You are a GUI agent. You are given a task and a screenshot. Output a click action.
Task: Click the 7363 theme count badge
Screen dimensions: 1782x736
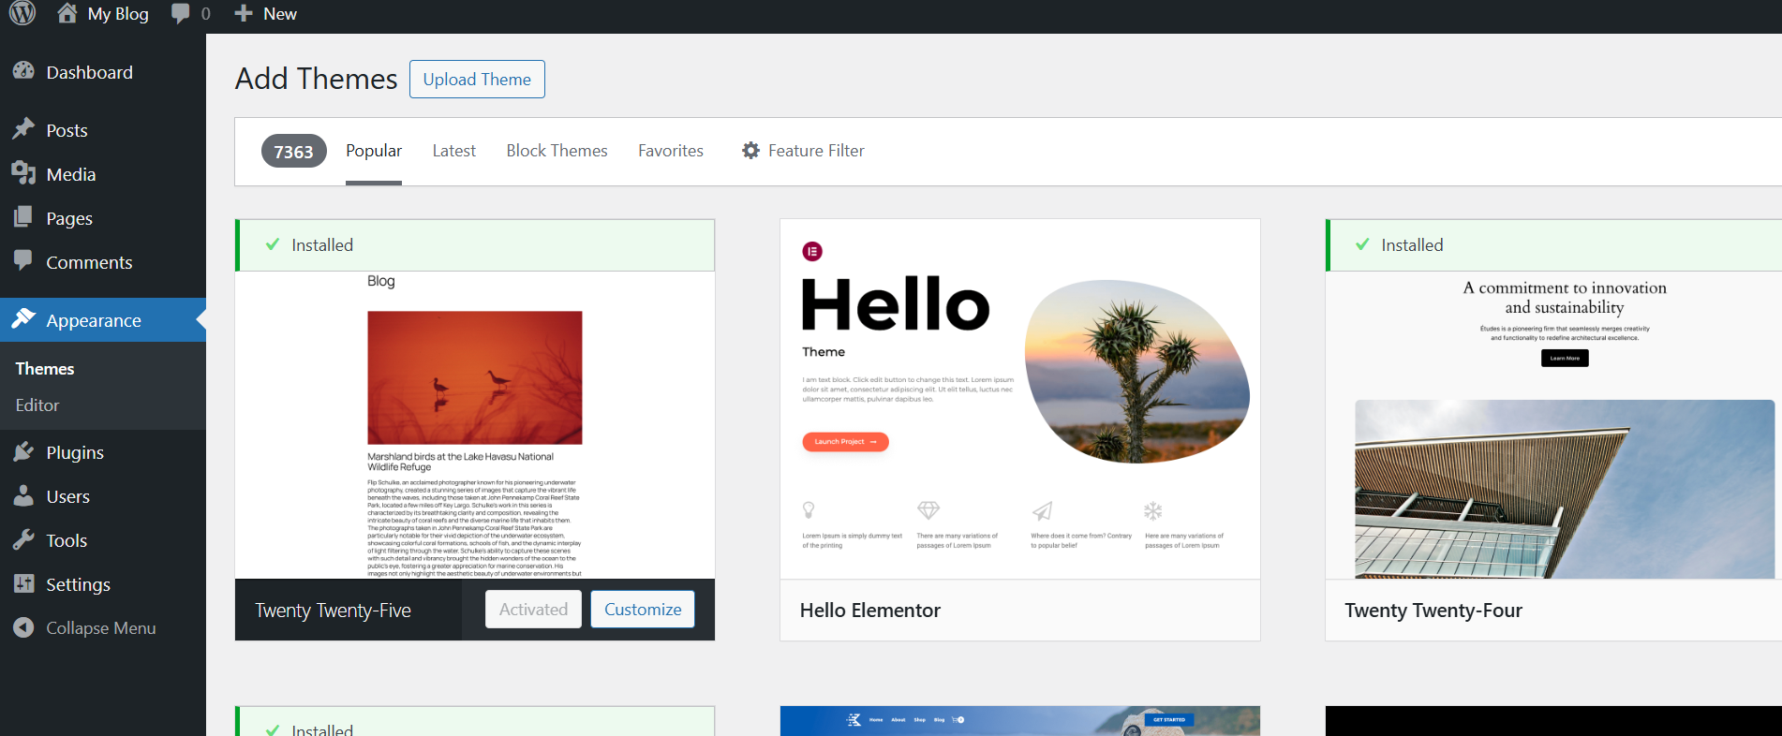[x=293, y=151]
